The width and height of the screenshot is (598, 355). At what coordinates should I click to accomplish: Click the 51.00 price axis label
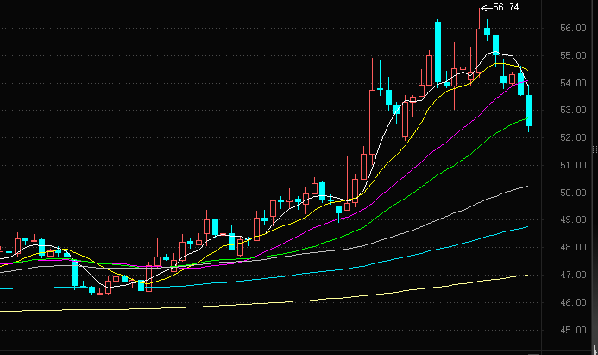573,165
